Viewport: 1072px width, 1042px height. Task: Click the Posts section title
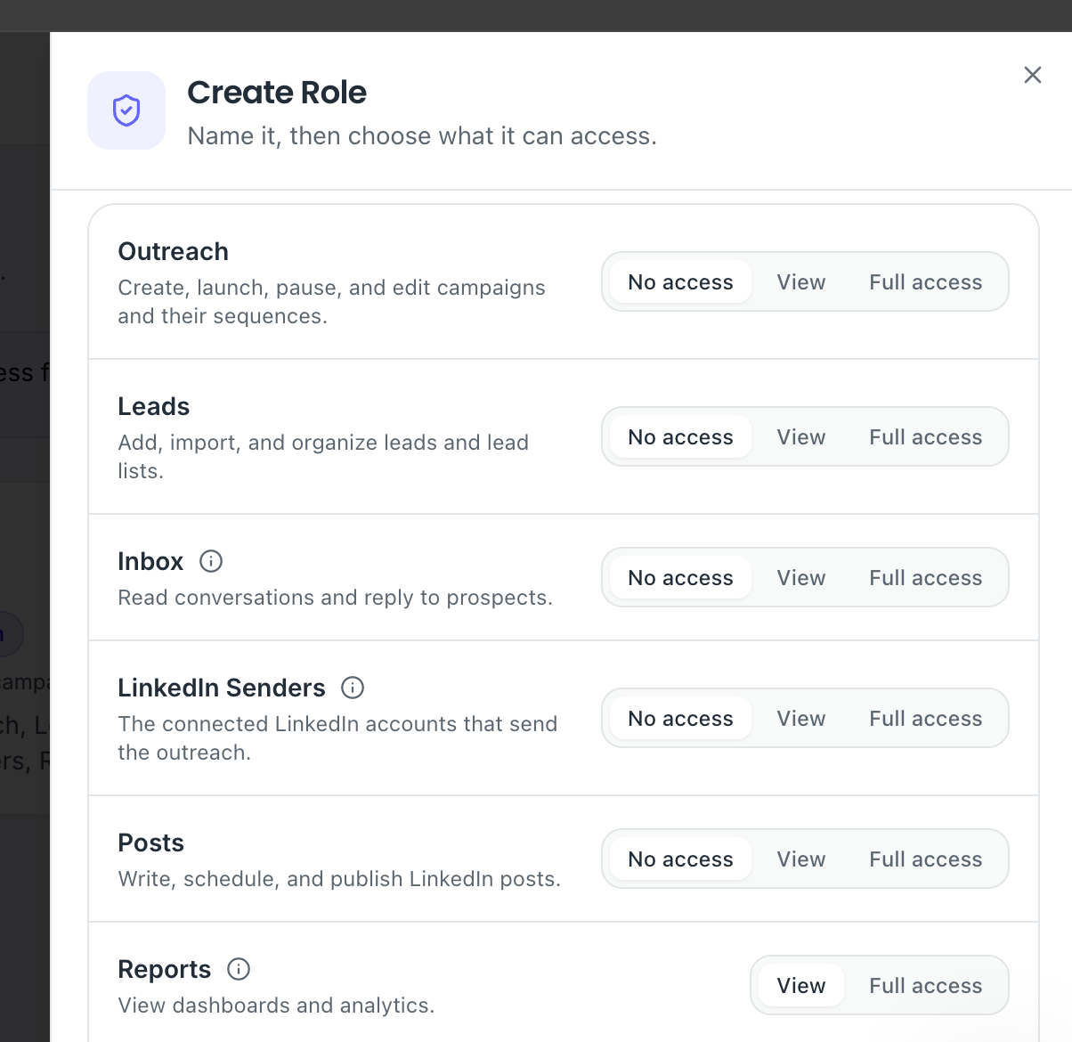click(151, 843)
